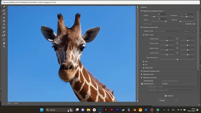Screen dimensions: 201x113
Task: Select the Pucker tool
Action: [4, 21]
